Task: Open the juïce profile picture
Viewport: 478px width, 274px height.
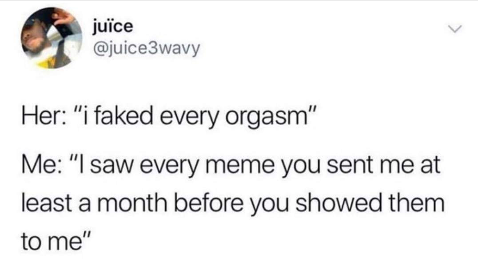Action: pos(51,38)
